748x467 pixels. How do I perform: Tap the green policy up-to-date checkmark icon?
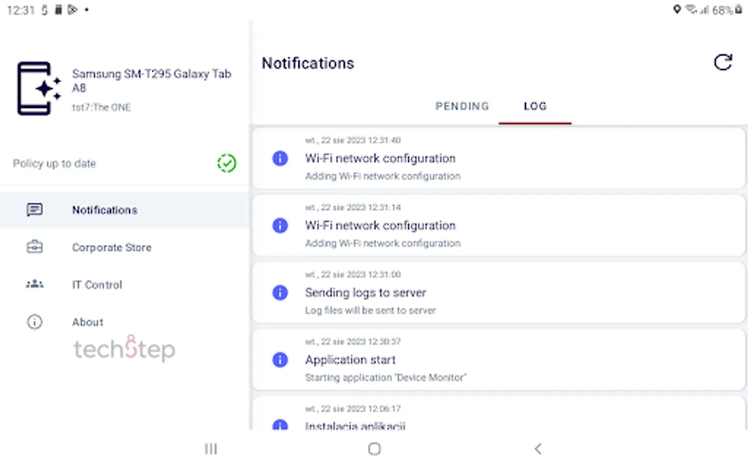[x=226, y=163]
